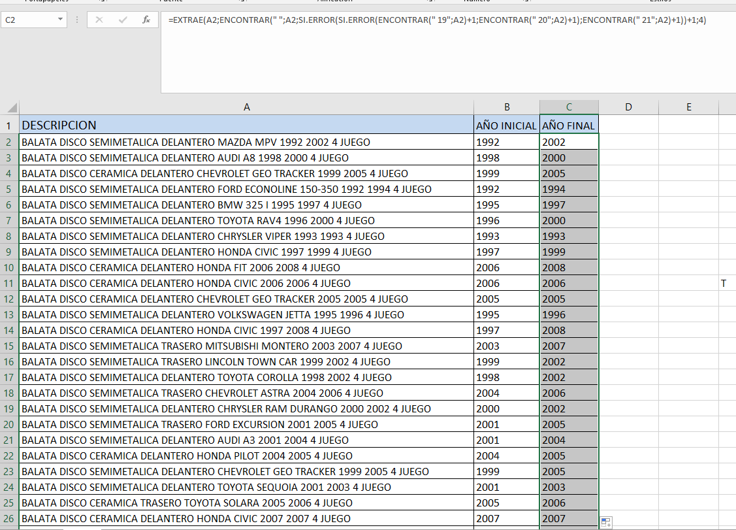Image resolution: width=736 pixels, height=530 pixels.
Task: Click the Enter checkmark icon in the formula bar
Action: [123, 20]
